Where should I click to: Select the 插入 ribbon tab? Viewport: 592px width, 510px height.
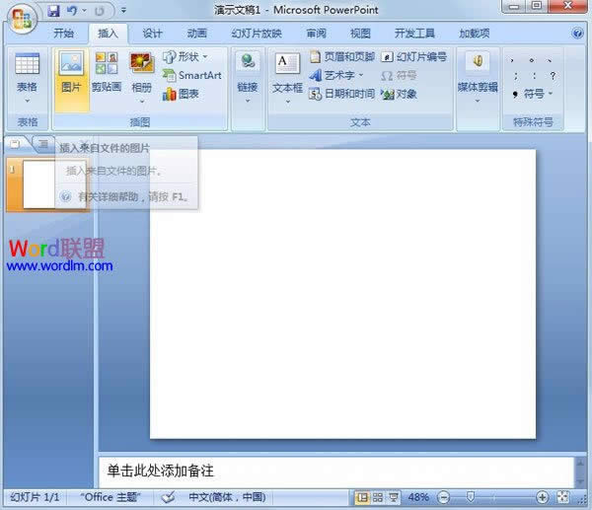108,34
